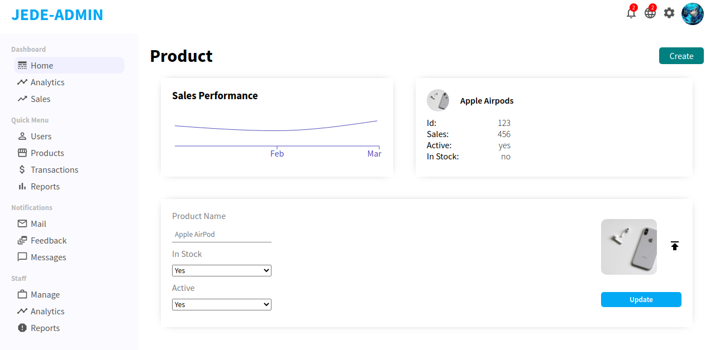Click the upload image arrow icon
Screen dimensions: 715x350
coord(675,246)
